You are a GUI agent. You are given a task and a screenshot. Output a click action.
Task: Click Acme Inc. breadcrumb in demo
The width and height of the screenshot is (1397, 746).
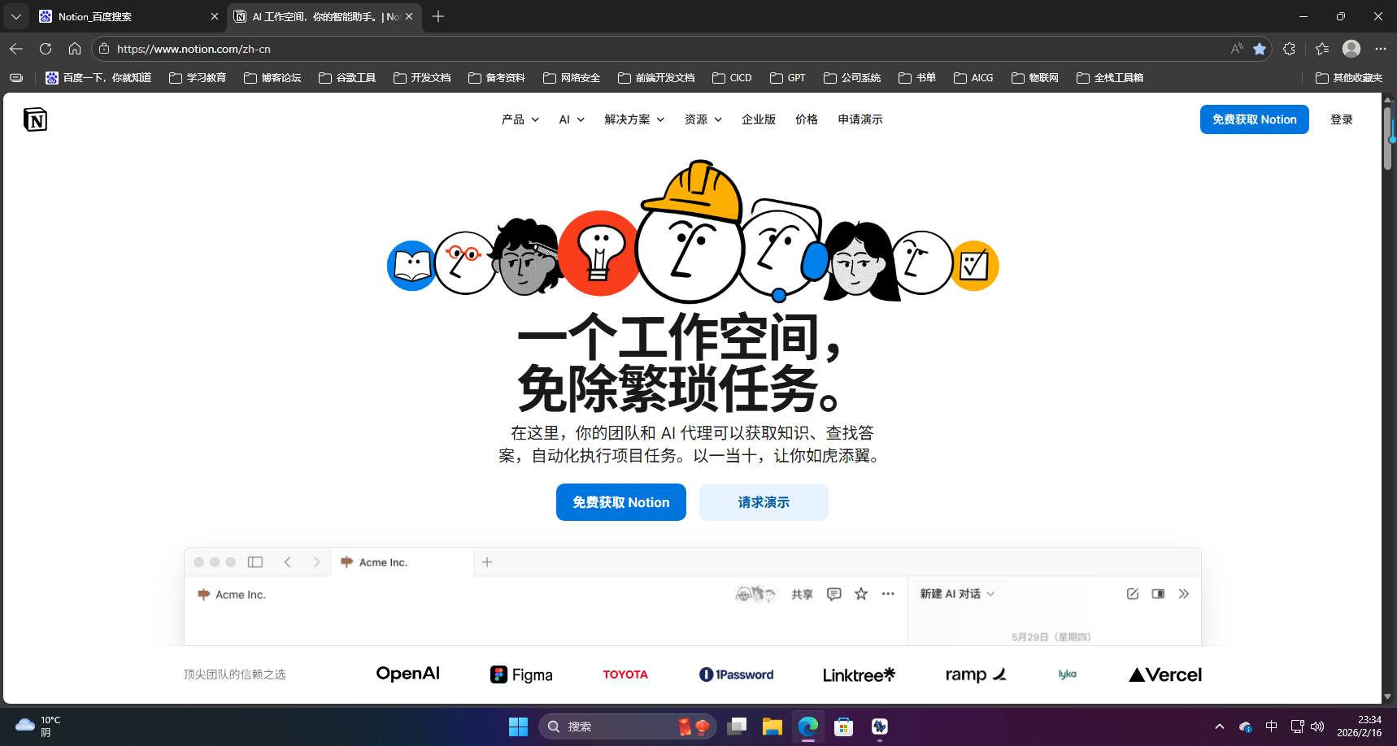[x=232, y=595]
